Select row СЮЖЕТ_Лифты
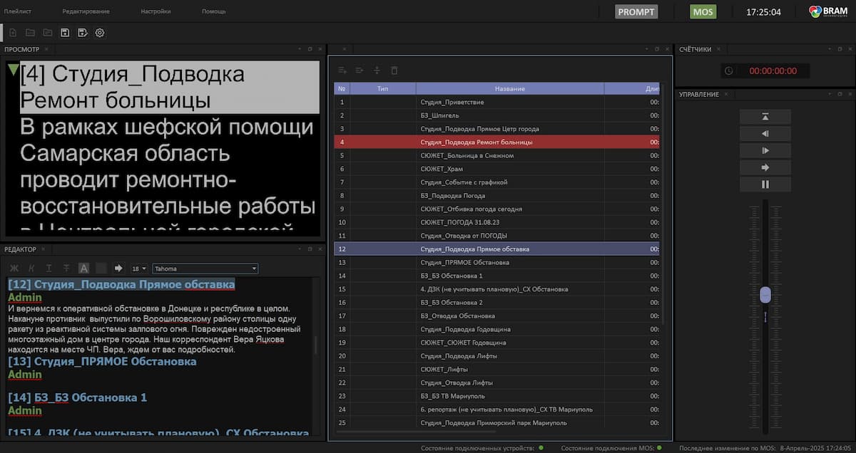This screenshot has width=856, height=453. pyautogui.click(x=496, y=369)
